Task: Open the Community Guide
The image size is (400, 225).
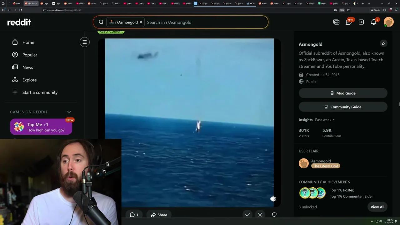Action: [343, 107]
